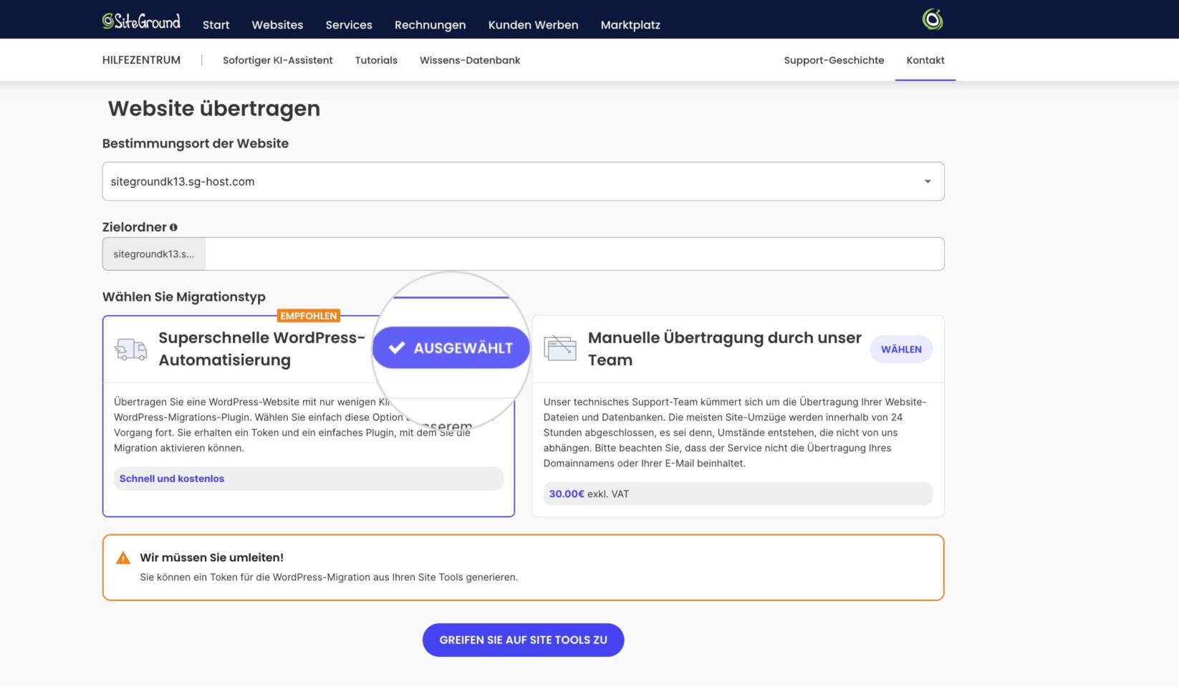The width and height of the screenshot is (1179, 687).
Task: Click the HILFEZENTRUM link
Action: click(141, 60)
